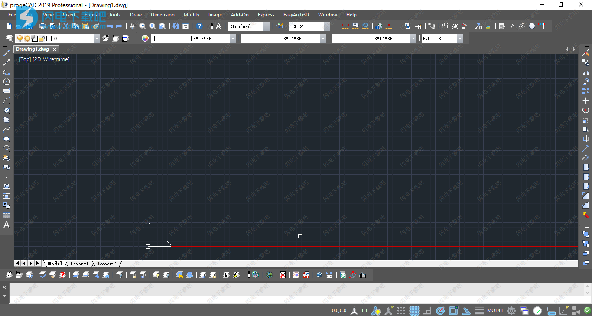
Task: Switch to the Layout2 tab
Action: point(107,264)
